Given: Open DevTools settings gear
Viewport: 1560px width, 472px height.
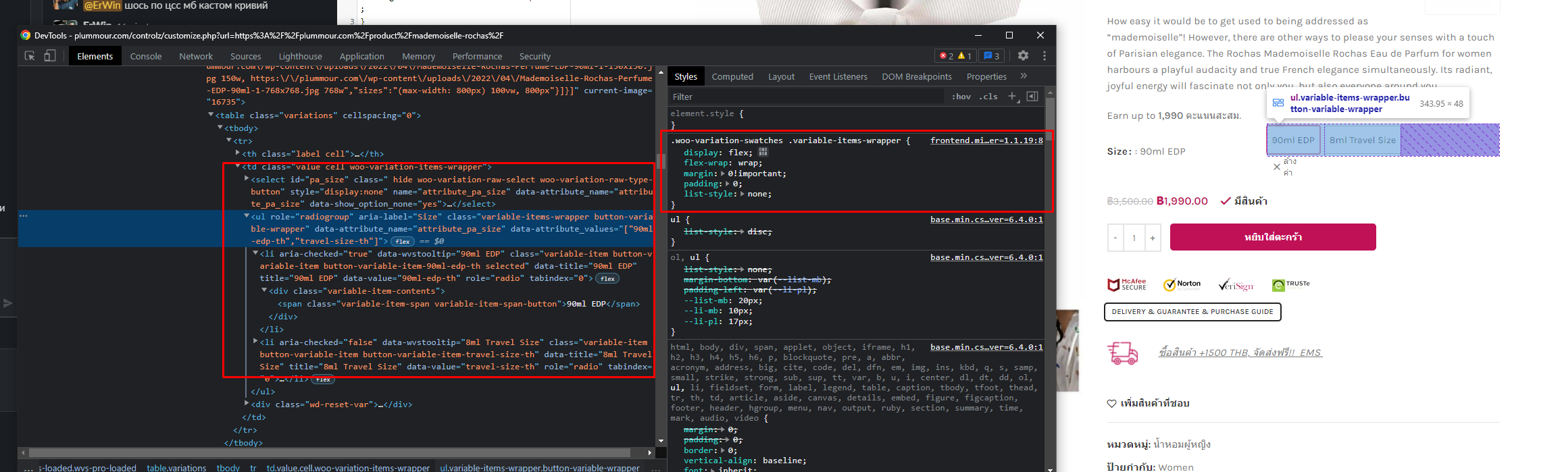Looking at the screenshot, I should pyautogui.click(x=1023, y=56).
